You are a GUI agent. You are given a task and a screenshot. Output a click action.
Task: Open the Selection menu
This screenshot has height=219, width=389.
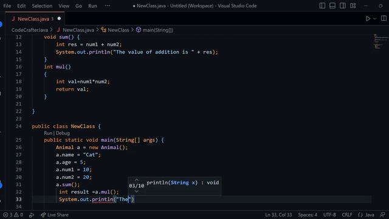pos(42,5)
